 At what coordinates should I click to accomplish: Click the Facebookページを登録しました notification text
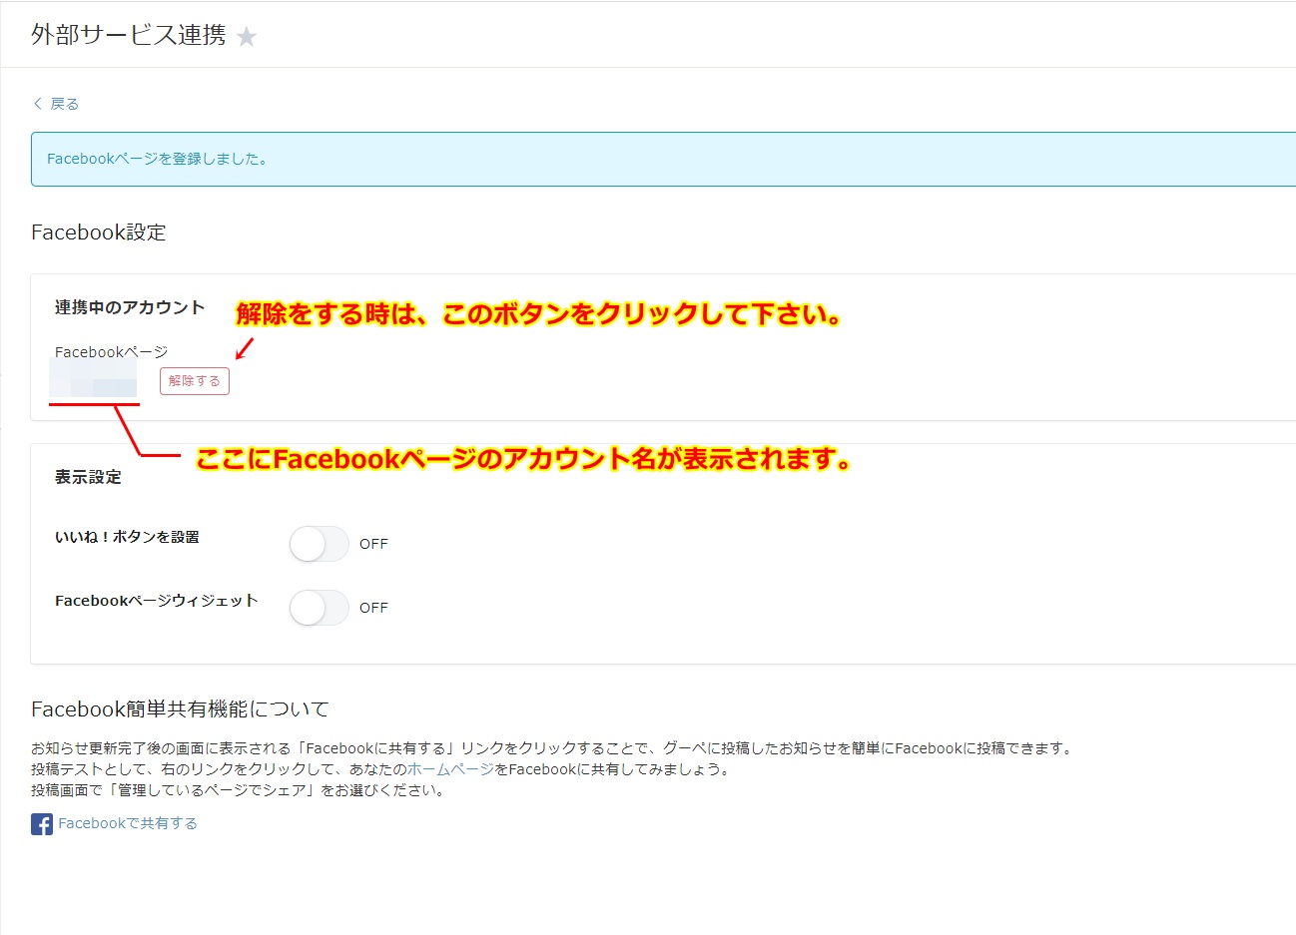point(157,159)
